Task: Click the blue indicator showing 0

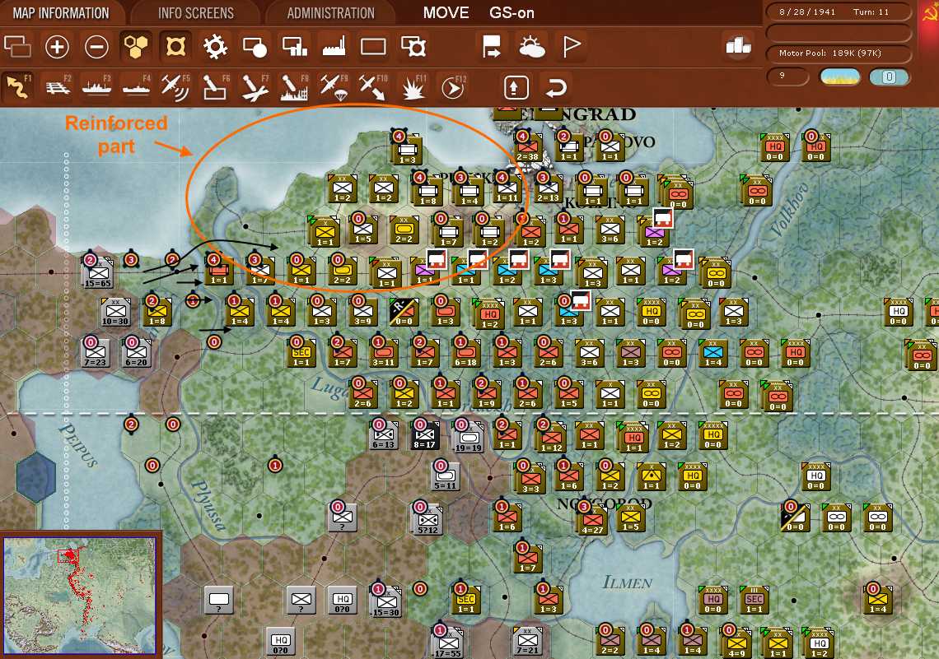Action: 889,77
